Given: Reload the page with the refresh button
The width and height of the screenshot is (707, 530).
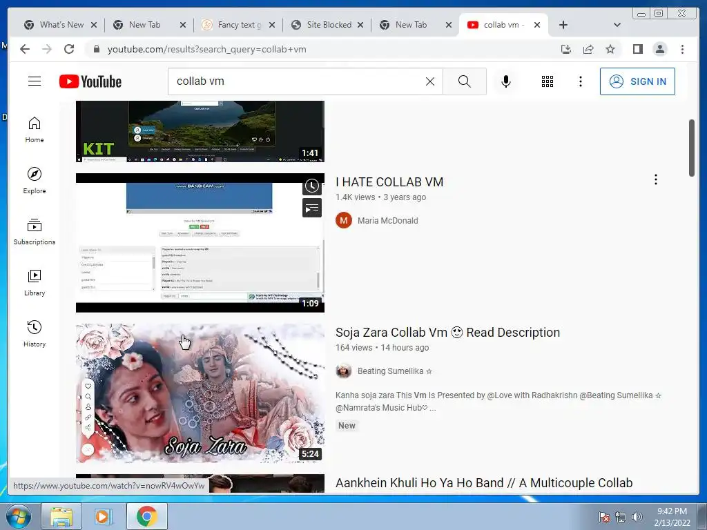Looking at the screenshot, I should click(69, 49).
